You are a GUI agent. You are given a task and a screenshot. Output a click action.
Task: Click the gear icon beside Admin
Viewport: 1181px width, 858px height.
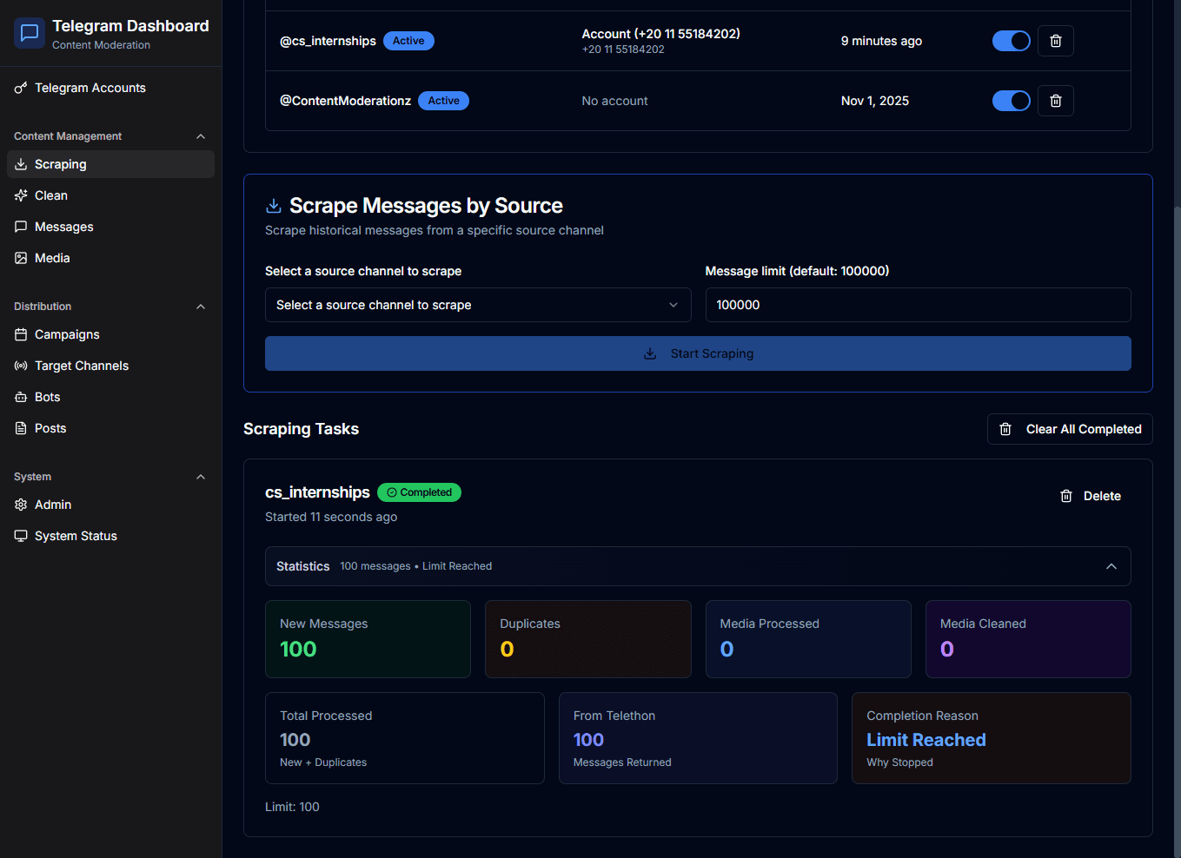point(21,505)
